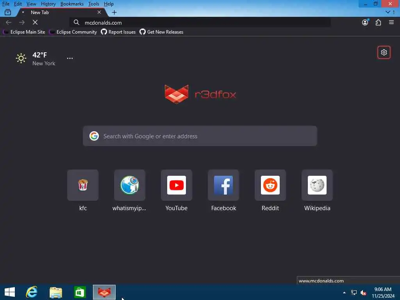Click the network tray icon
Screen dimensions: 400x300
[x=354, y=293]
